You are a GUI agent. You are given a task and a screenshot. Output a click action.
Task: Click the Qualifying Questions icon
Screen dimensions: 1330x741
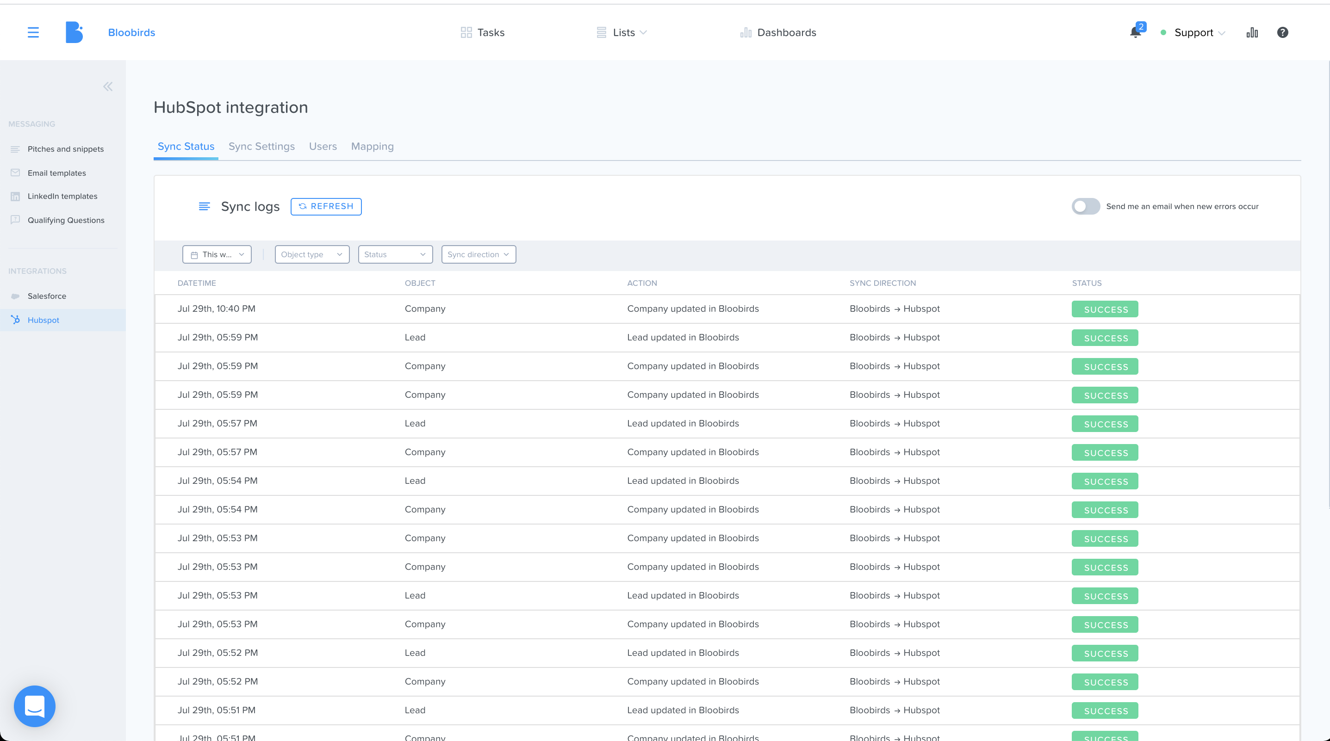click(15, 220)
